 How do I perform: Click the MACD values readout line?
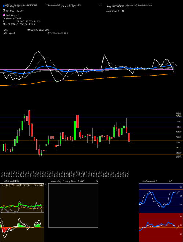click(x=19, y=24)
